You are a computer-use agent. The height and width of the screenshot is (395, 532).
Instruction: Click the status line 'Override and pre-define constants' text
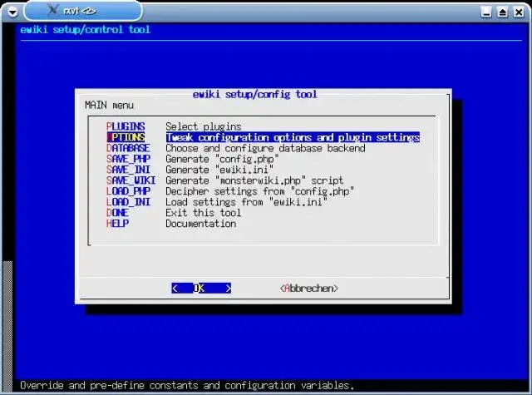tap(187, 386)
